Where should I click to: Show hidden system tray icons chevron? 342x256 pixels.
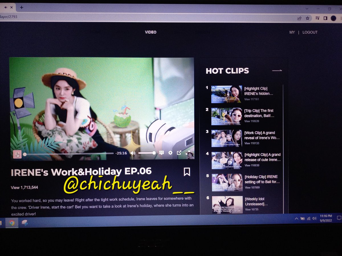(296, 218)
